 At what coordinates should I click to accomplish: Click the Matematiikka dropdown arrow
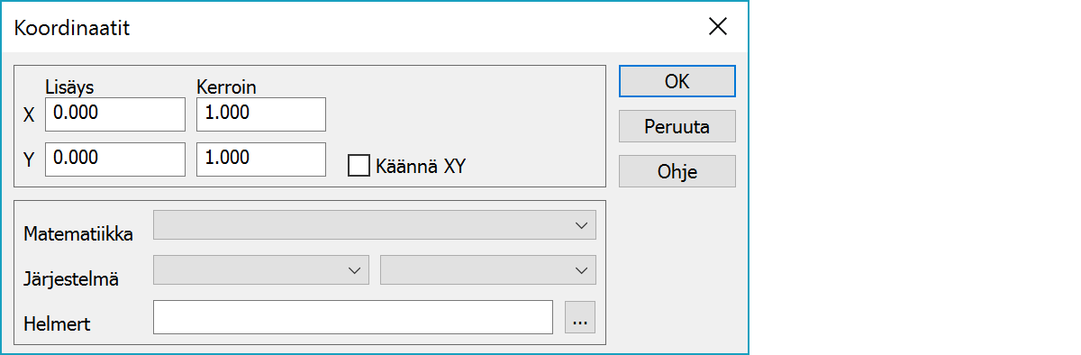tap(581, 226)
